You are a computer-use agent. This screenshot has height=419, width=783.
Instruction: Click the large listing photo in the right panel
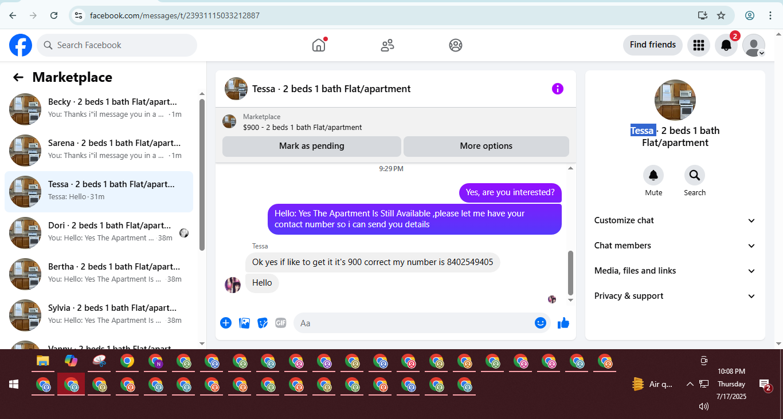tap(675, 100)
